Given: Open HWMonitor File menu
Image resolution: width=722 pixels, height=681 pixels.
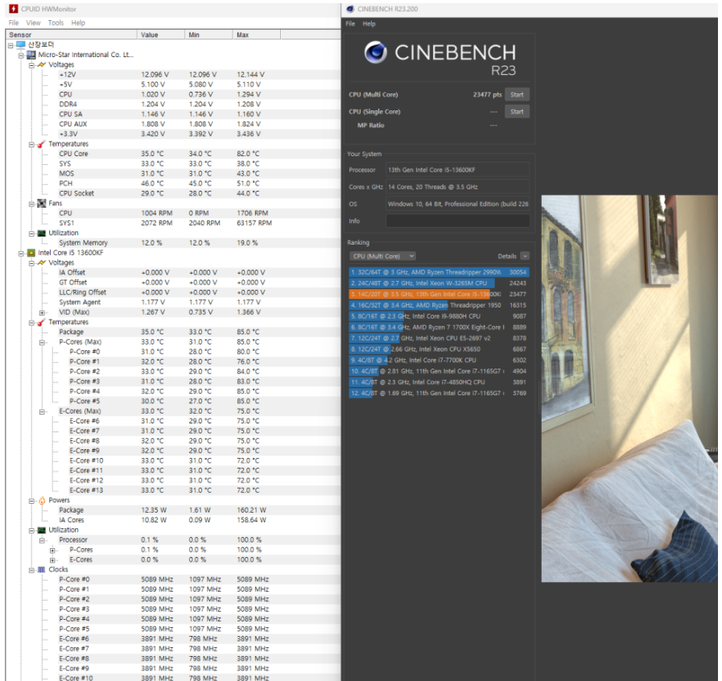Looking at the screenshot, I should 14,23.
